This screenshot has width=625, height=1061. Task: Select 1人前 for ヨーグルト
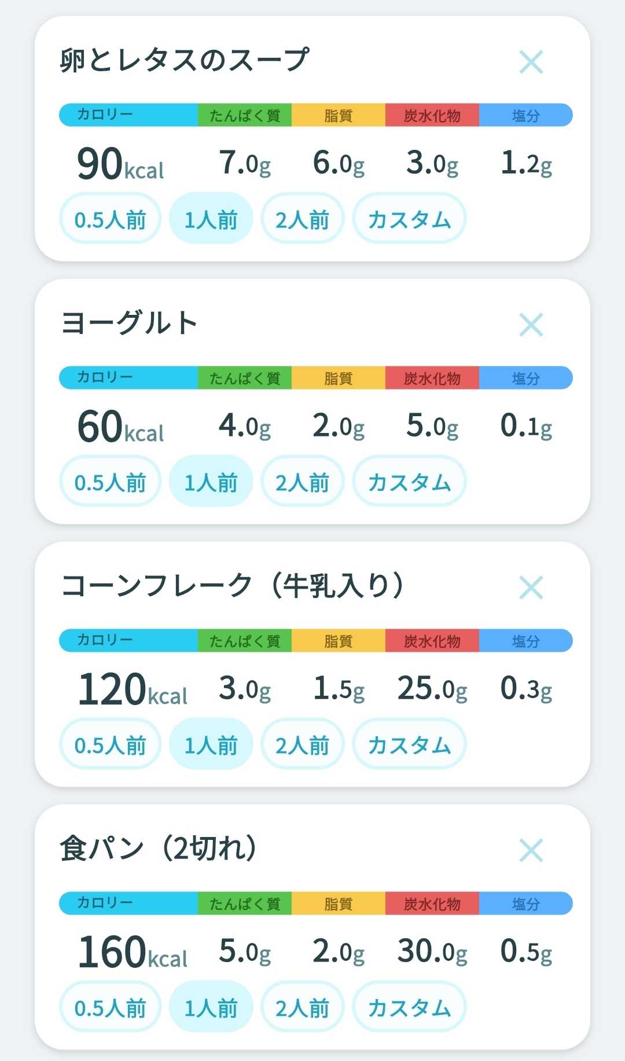pos(211,481)
